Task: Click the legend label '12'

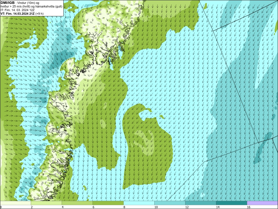Action: [187, 207]
